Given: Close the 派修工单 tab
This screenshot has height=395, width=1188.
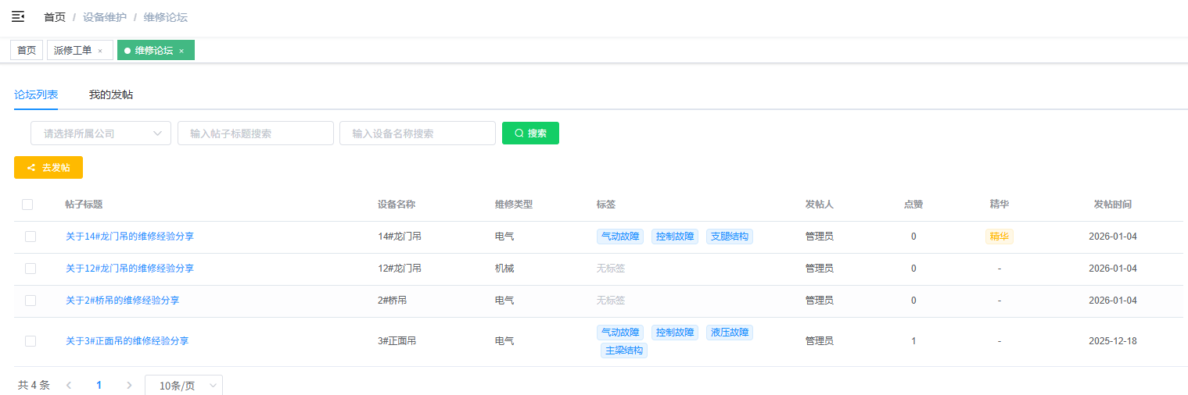Looking at the screenshot, I should pos(100,51).
